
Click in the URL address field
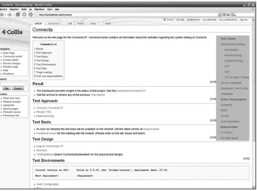tap(126, 15)
